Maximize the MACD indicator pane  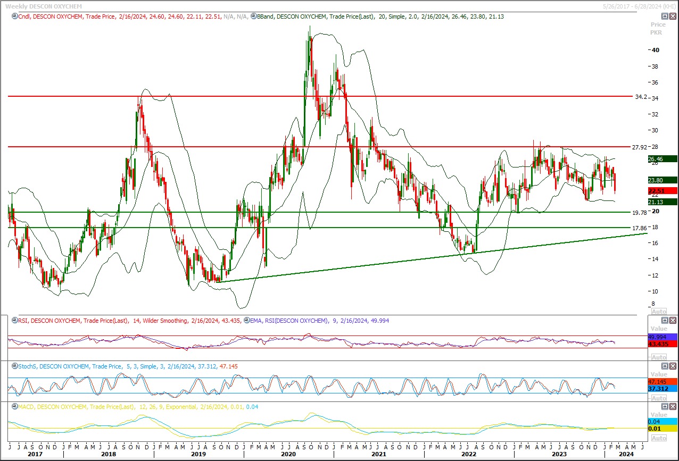tap(665, 407)
